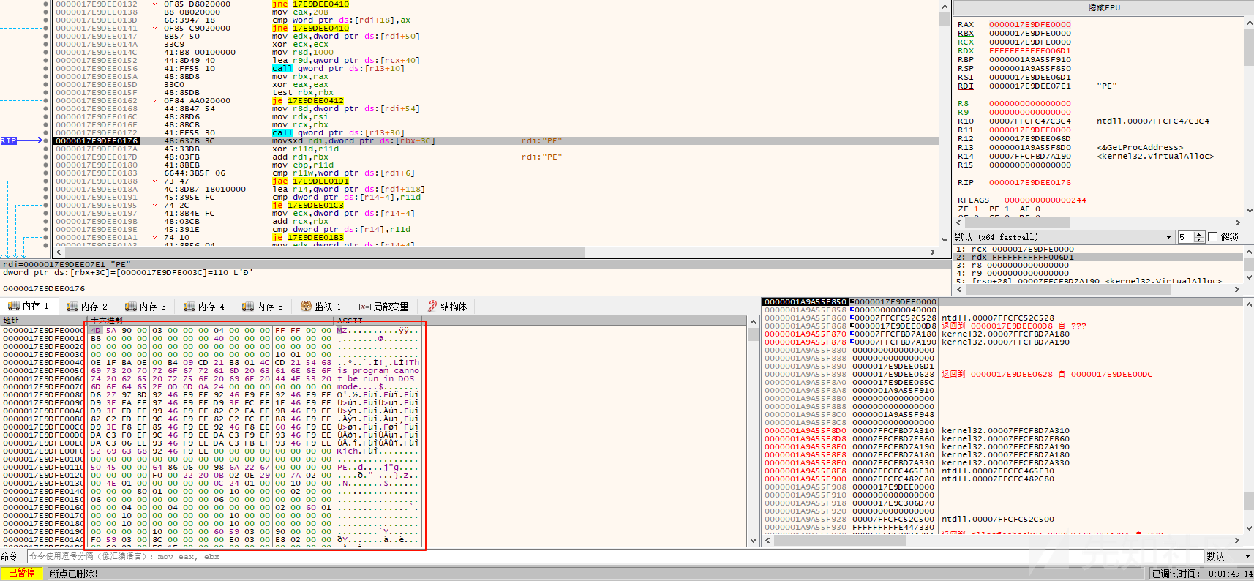This screenshot has height=581, width=1254.
Task: Toggle breakpoint bullet at address 0000017E9DEE0183
Action: click(x=46, y=173)
